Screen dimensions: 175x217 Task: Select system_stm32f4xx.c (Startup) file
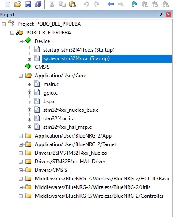click(107, 58)
